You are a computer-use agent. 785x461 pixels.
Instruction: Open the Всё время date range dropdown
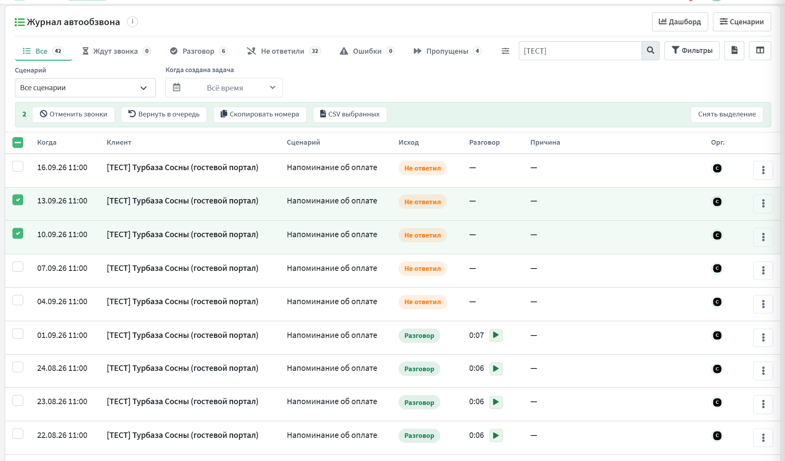[x=224, y=88]
